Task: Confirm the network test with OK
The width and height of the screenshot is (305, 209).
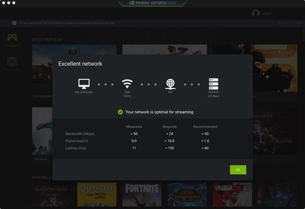Action: pyautogui.click(x=238, y=170)
